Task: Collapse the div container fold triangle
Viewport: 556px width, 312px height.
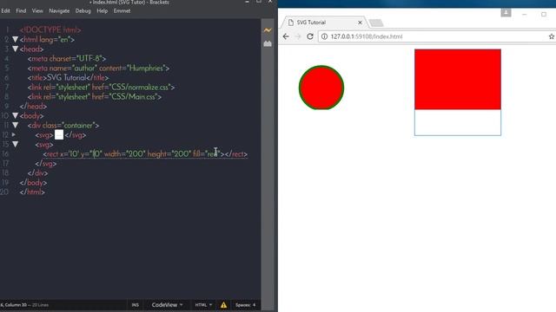Action: (x=16, y=125)
